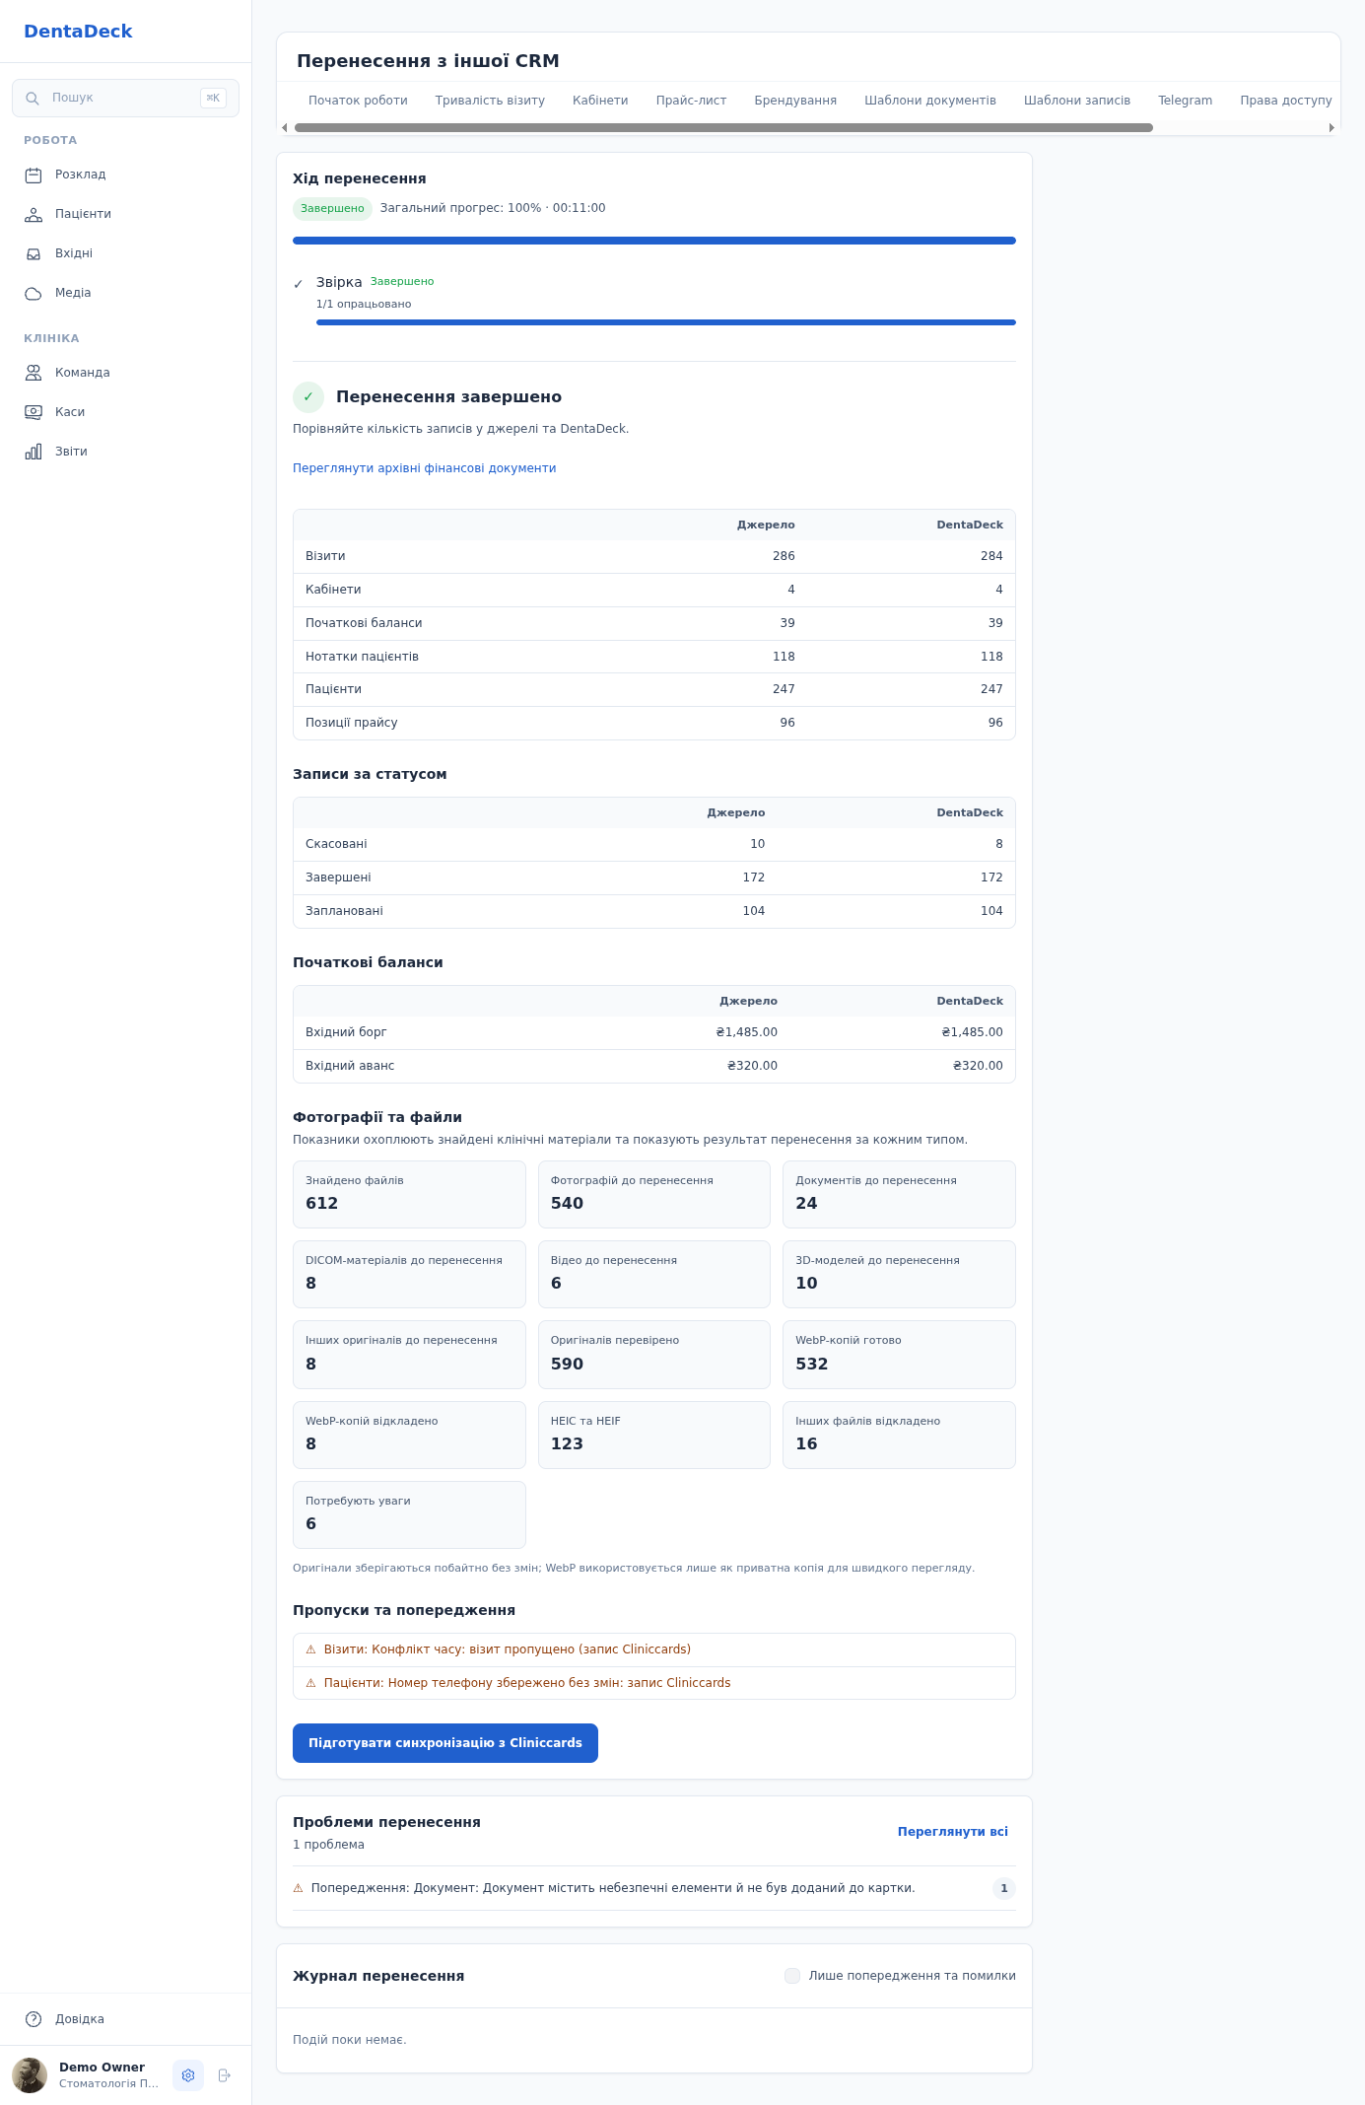Screen dimensions: 1365x2105
Task: Click the 3D-моделей до перенесення 10 card
Action: click(899, 1274)
